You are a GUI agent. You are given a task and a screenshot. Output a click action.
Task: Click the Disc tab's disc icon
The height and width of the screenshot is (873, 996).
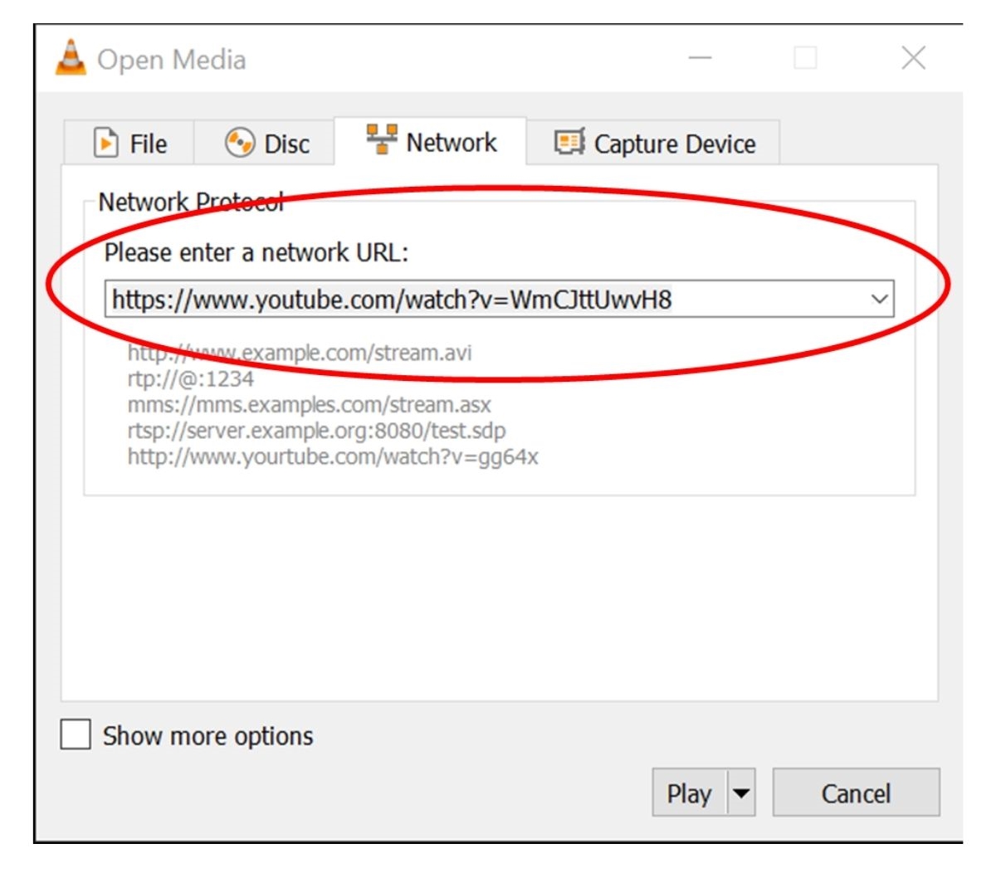[x=240, y=143]
